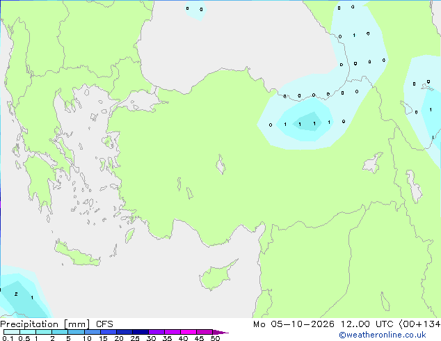The width and height of the screenshot is (441, 341).
Task: Click the legend label '50'
Action: coord(215,338)
